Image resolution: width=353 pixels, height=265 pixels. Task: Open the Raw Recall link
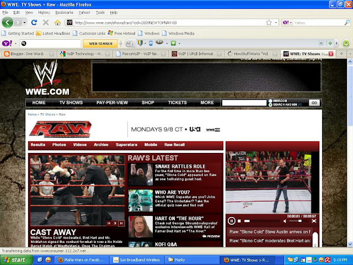174,145
